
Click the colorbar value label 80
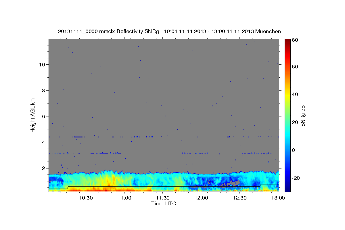point(295,40)
